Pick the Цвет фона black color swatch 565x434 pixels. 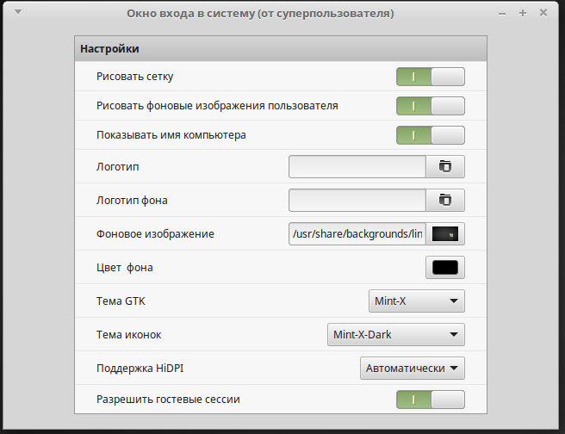pyautogui.click(x=445, y=267)
